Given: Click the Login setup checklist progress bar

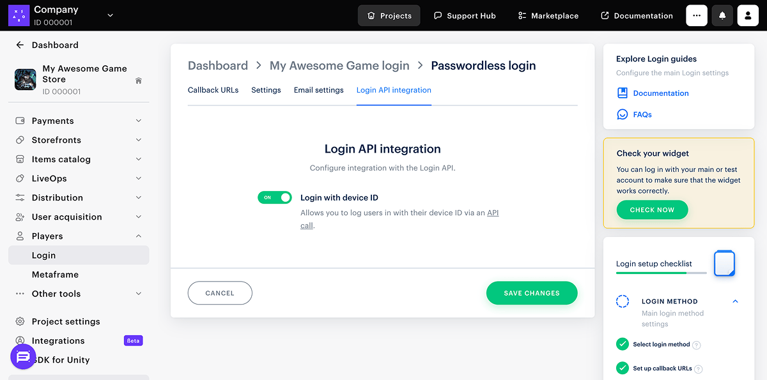Looking at the screenshot, I should [x=661, y=273].
